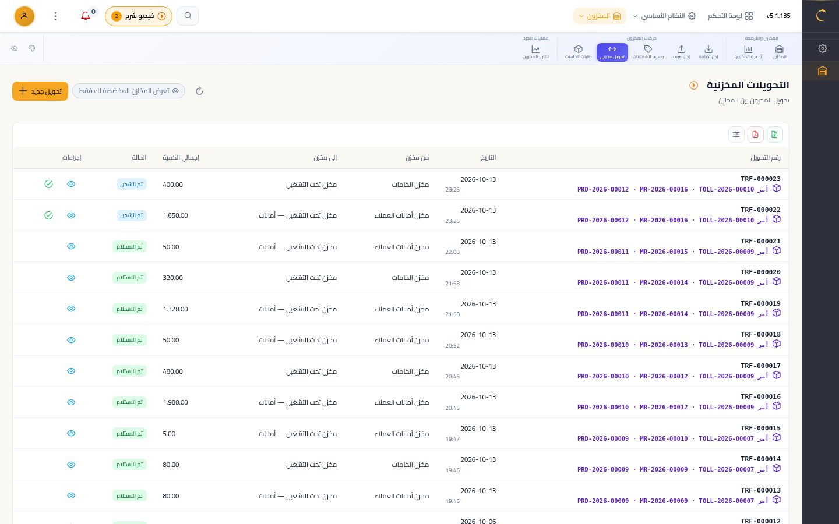The width and height of the screenshot is (839, 524).
Task: Sort by التاريخ date column header
Action: pos(488,158)
